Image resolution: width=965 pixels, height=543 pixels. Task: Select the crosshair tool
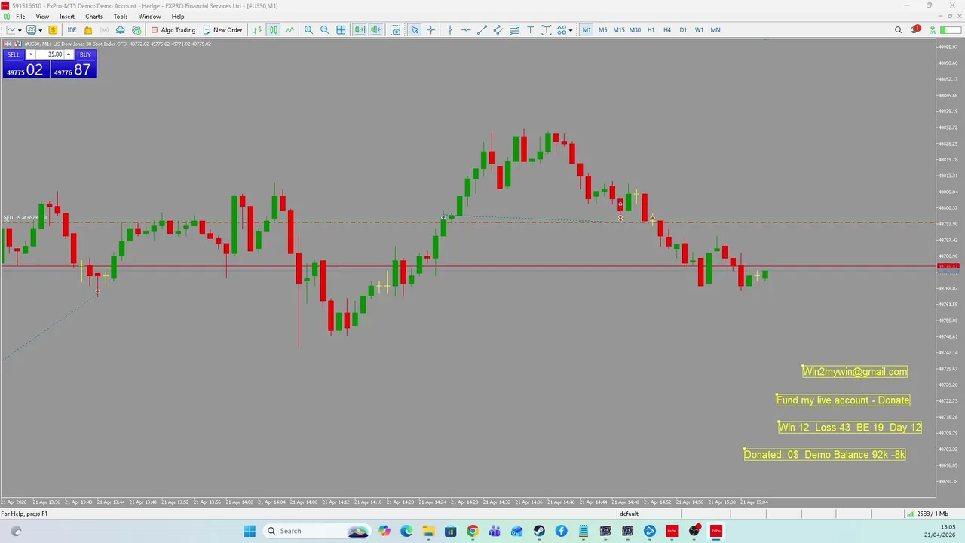pyautogui.click(x=430, y=30)
